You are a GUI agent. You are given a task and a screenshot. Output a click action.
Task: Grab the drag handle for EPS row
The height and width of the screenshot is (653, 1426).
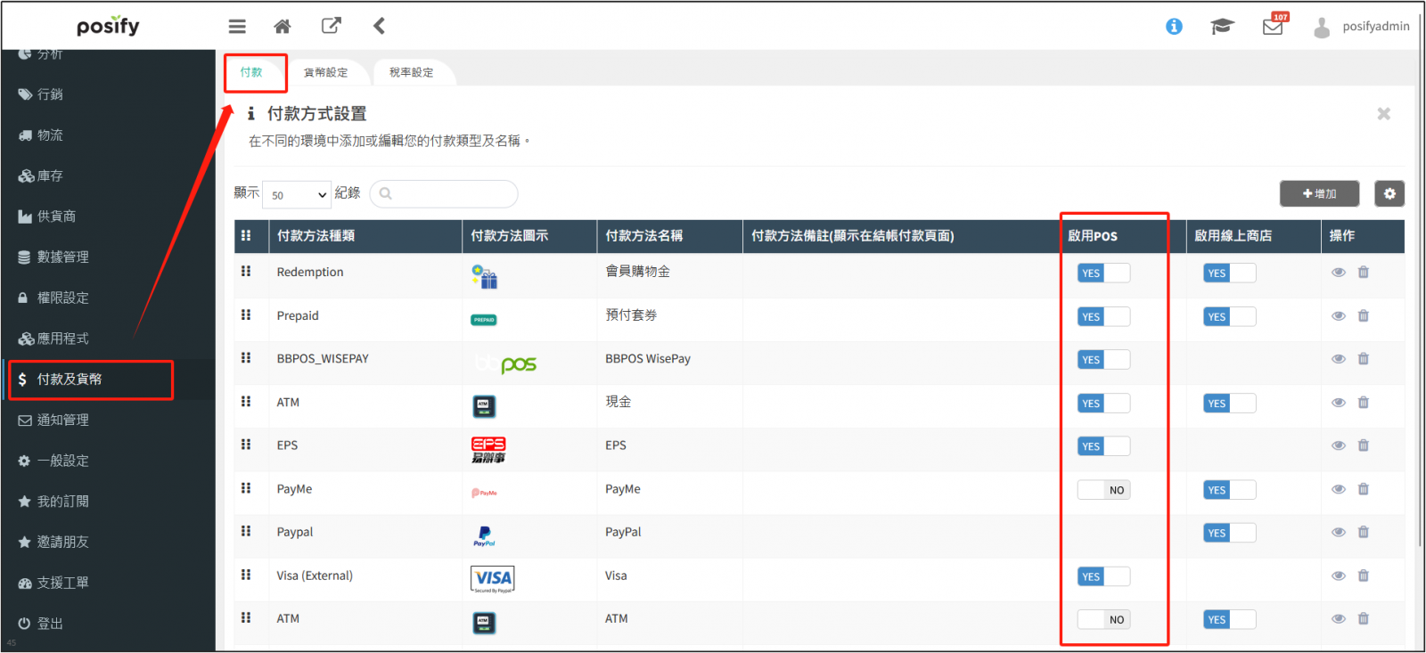pos(246,445)
